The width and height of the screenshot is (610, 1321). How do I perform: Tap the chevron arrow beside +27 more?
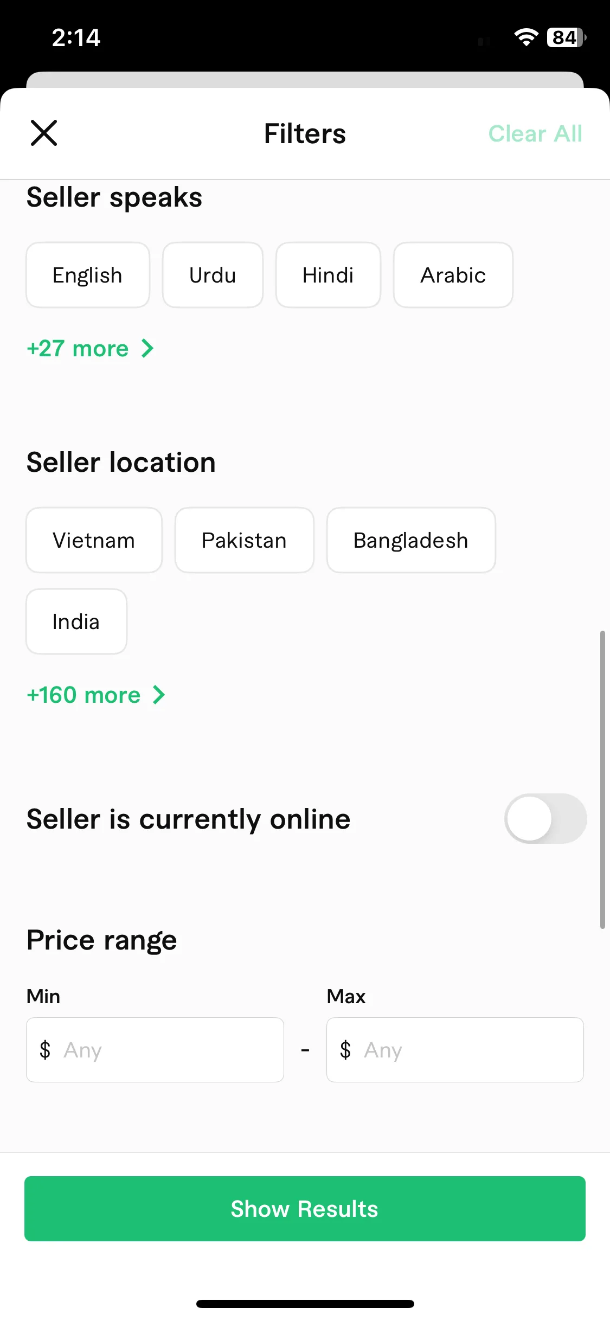(147, 348)
